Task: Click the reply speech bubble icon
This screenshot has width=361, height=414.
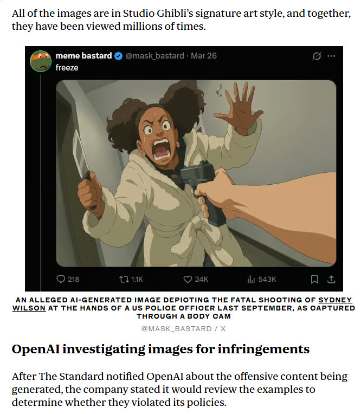Action: coord(61,279)
